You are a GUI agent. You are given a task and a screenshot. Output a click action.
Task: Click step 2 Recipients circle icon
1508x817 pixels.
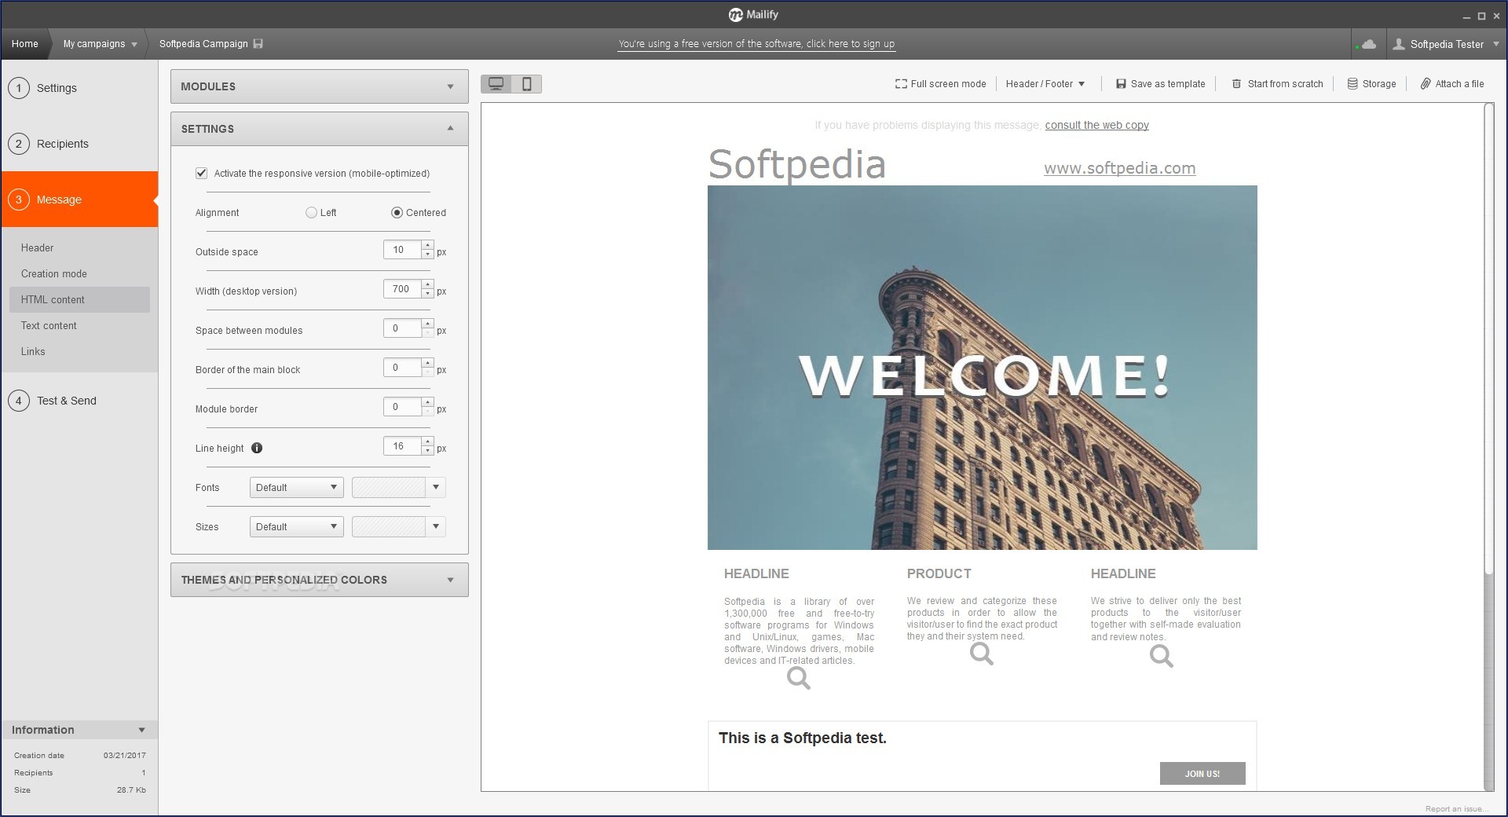coord(19,144)
